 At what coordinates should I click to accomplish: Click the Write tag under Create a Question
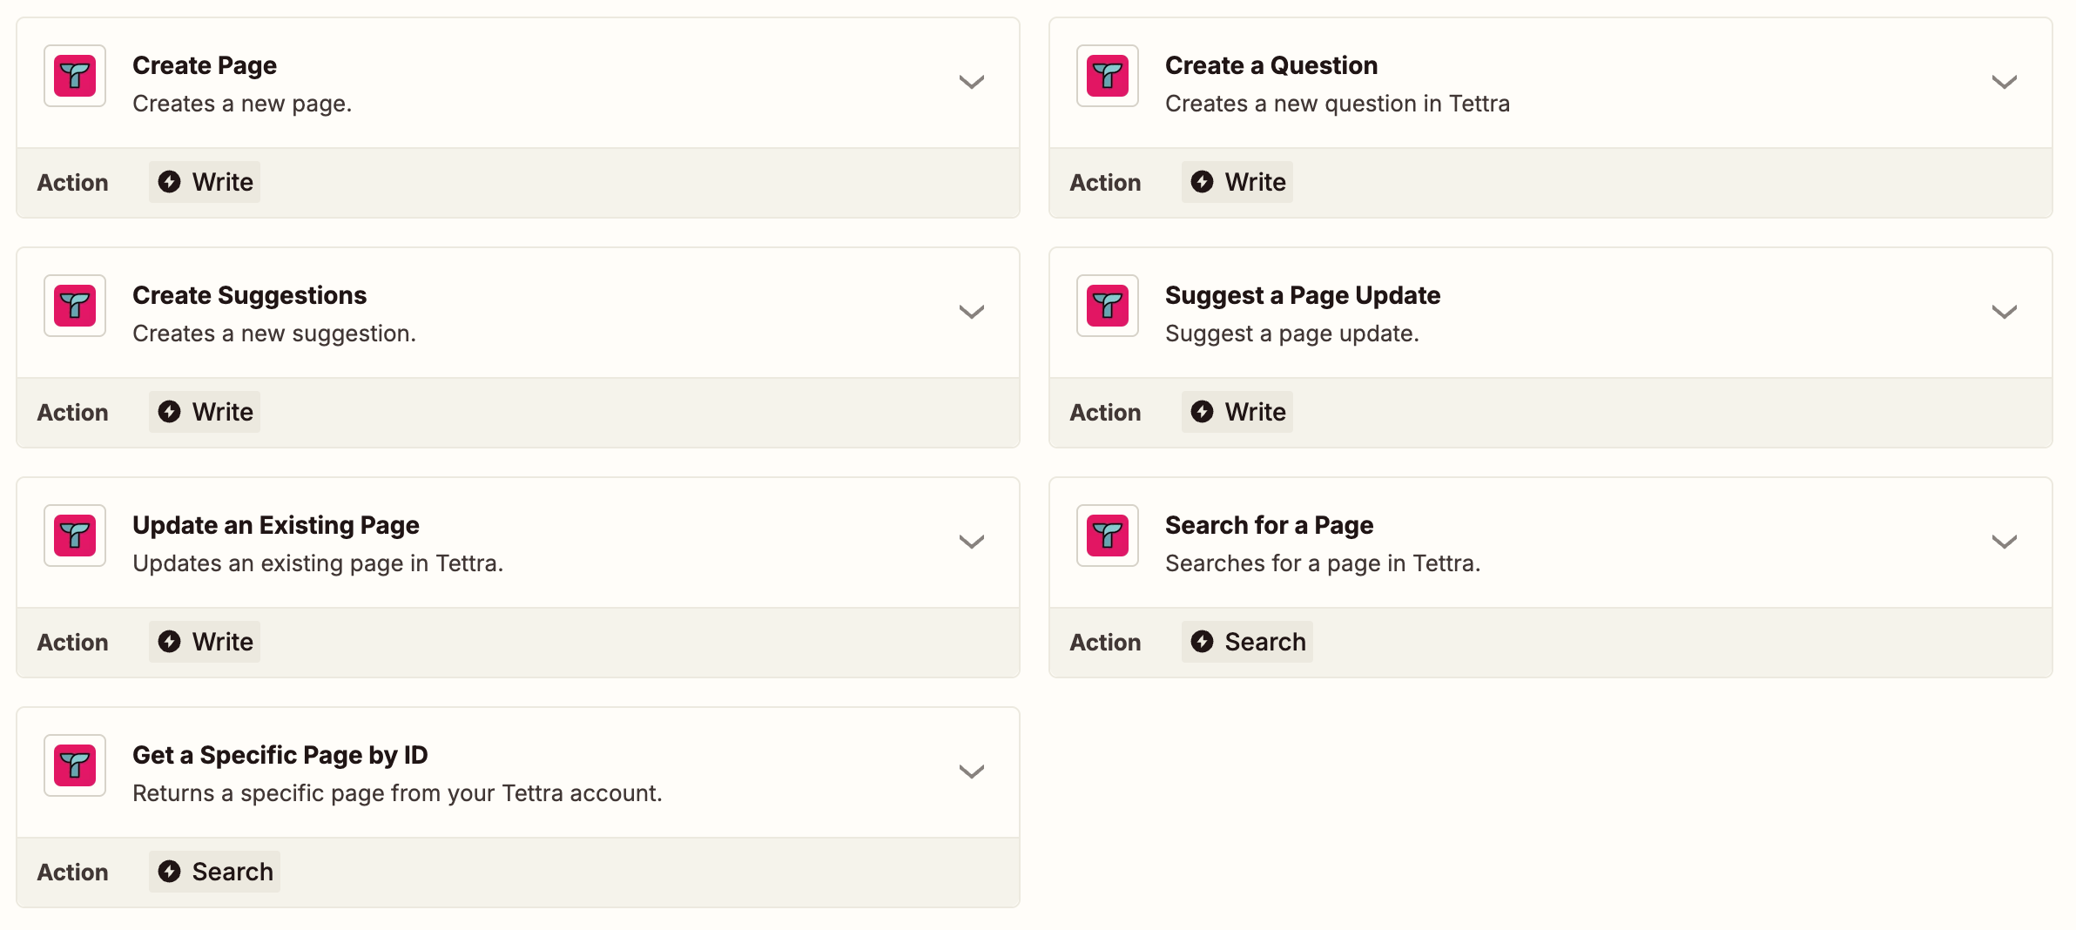1237,182
